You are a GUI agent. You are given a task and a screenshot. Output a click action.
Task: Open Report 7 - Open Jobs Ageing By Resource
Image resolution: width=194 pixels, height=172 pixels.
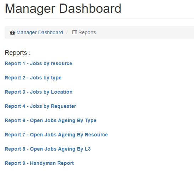[56, 135]
